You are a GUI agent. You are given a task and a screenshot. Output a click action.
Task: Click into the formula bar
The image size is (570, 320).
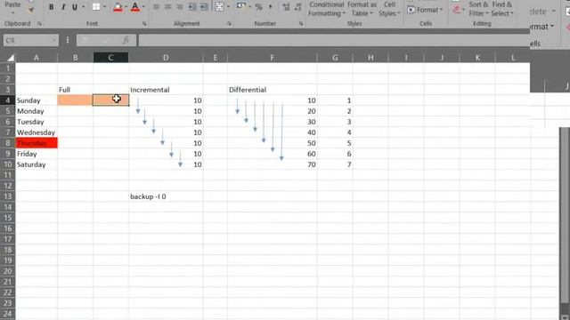pyautogui.click(x=334, y=40)
